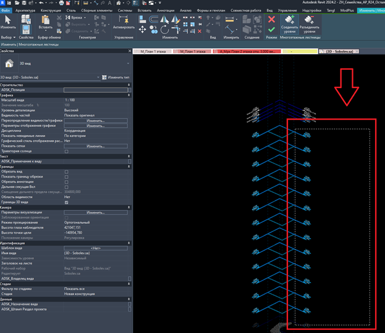Open the Файл ribbon tab
Viewport: 385px width, 333px height.
pyautogui.click(x=5, y=10)
